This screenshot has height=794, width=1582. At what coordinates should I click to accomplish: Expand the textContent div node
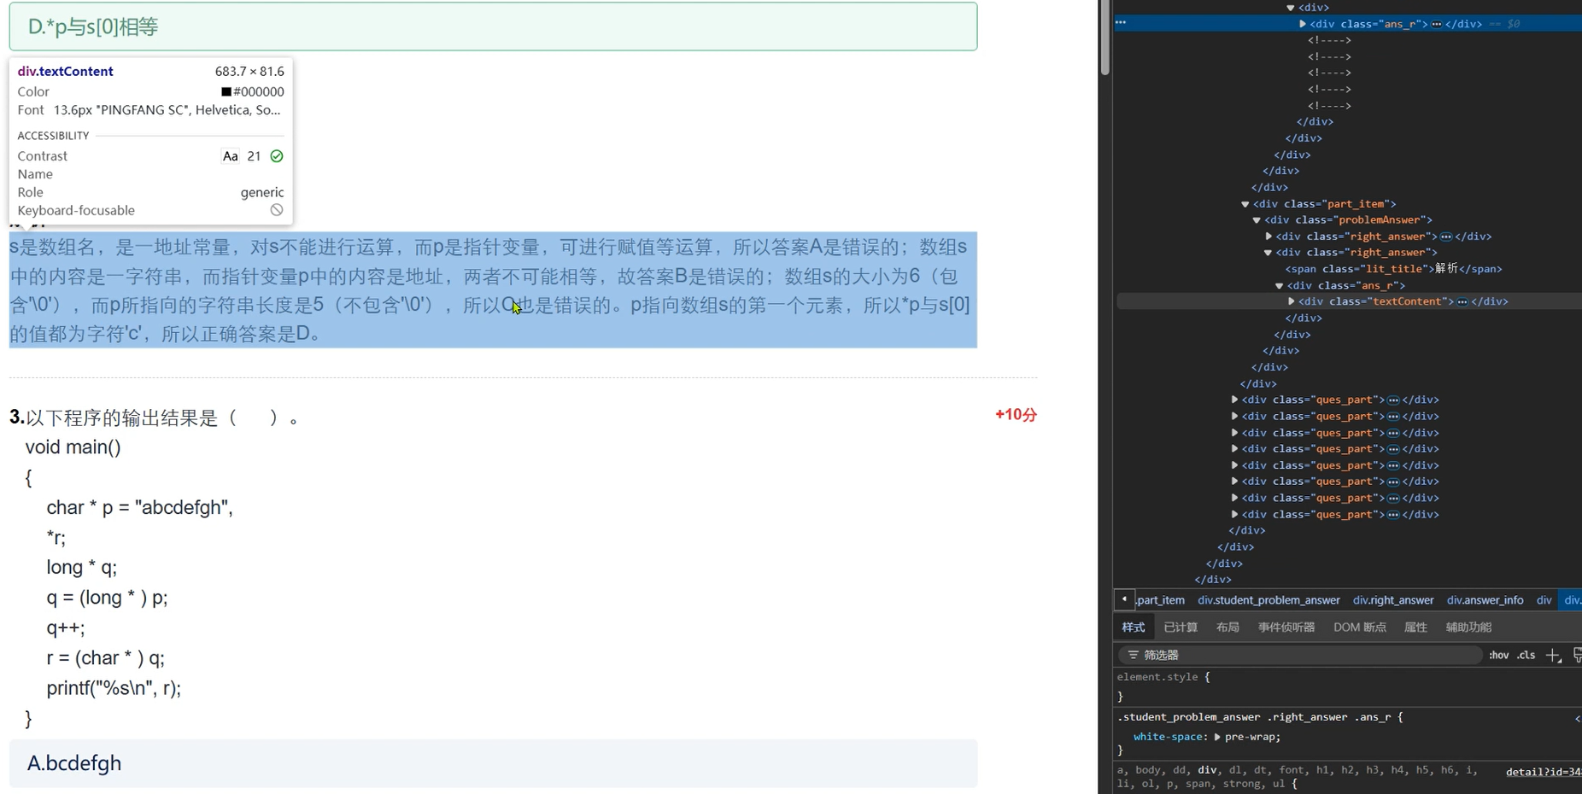coord(1292,301)
